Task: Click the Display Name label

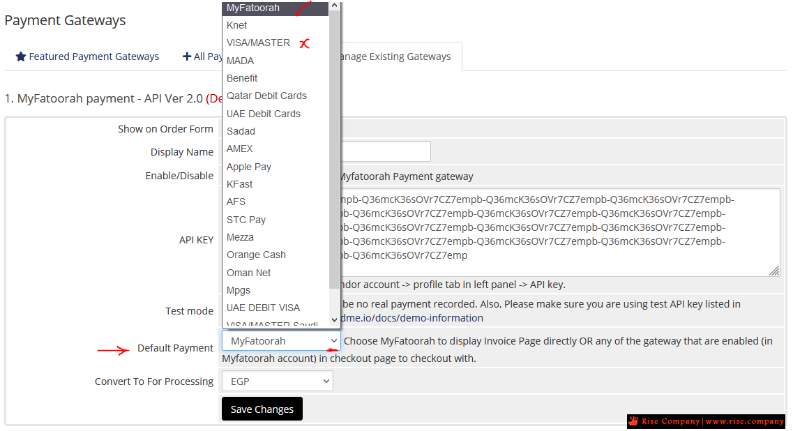Action: 181,152
